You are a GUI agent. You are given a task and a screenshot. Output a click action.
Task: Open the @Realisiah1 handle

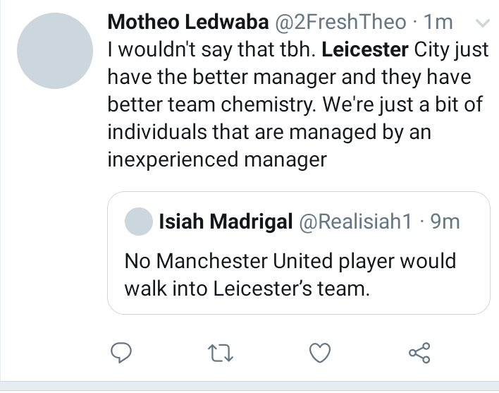(355, 222)
